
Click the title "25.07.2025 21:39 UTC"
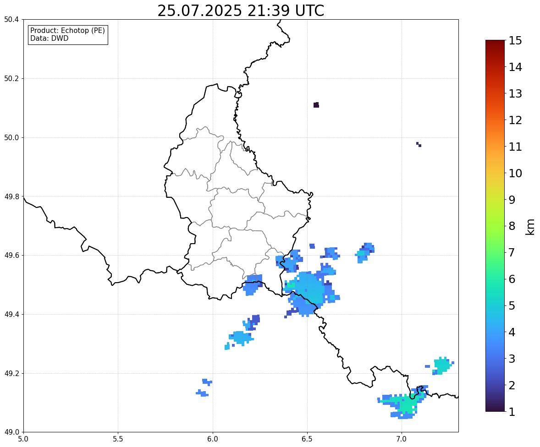coord(241,11)
